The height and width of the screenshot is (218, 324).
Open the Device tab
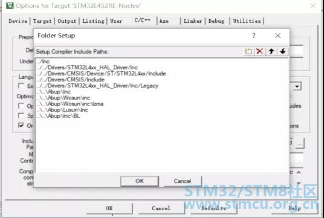coord(18,21)
